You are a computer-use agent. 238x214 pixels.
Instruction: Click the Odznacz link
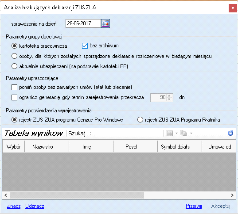(35, 206)
